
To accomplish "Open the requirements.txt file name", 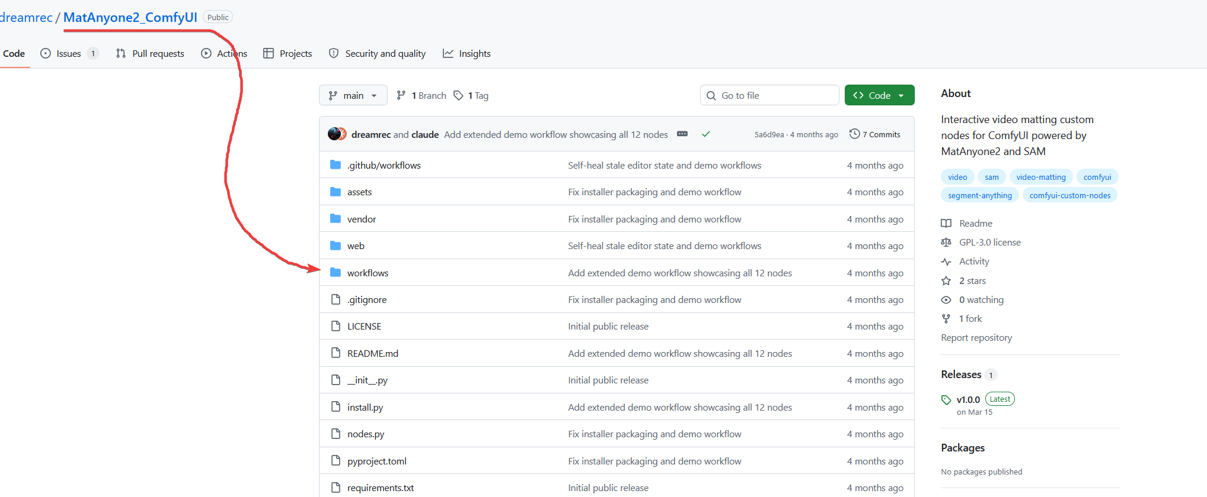I will click(x=381, y=488).
